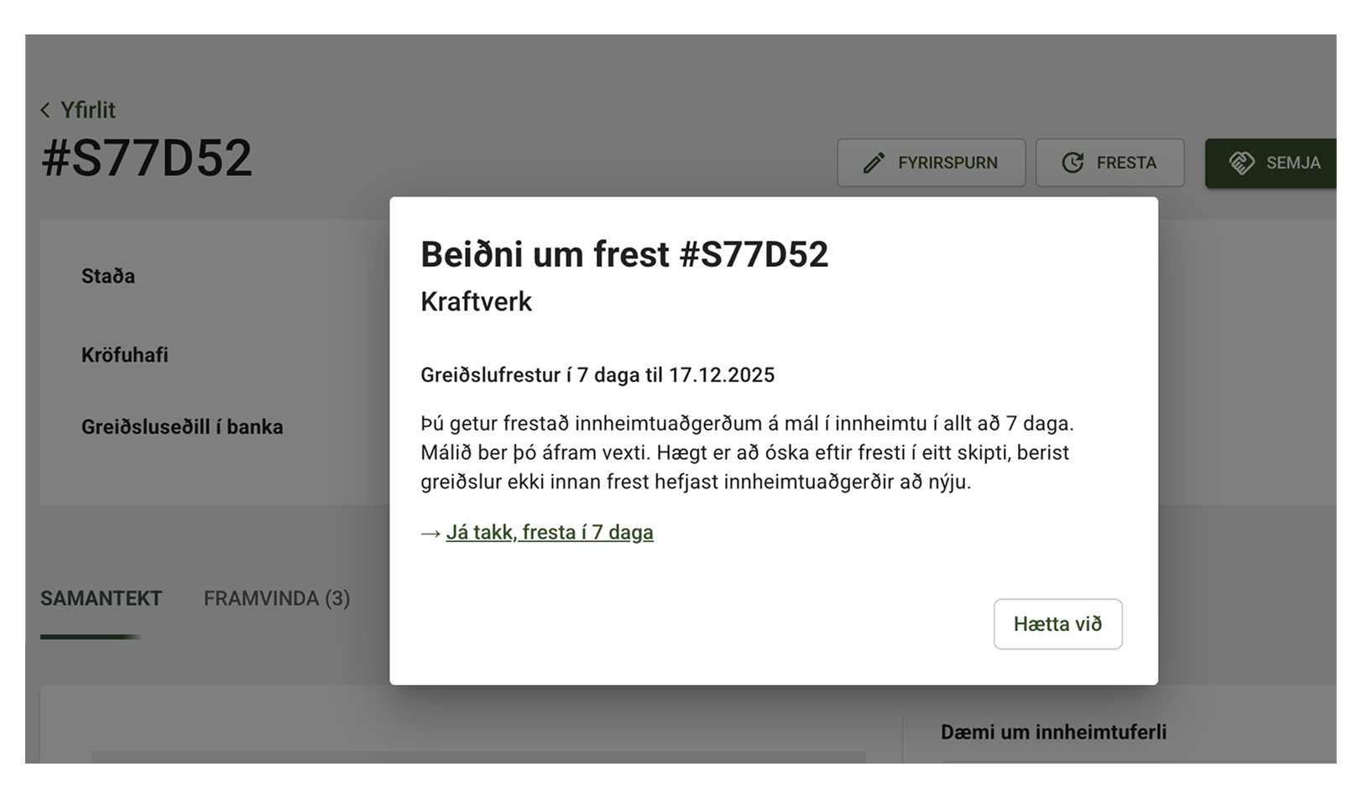Click the paragraph starting with "Þú getur frestað"

point(746,452)
